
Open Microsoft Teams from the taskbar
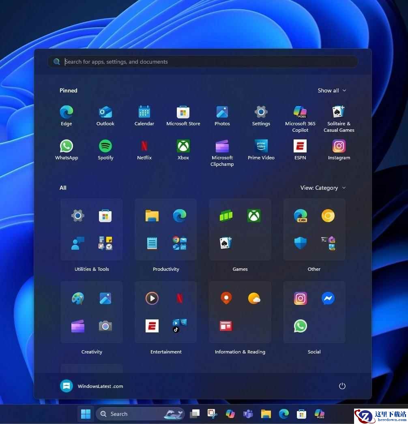pos(248,414)
